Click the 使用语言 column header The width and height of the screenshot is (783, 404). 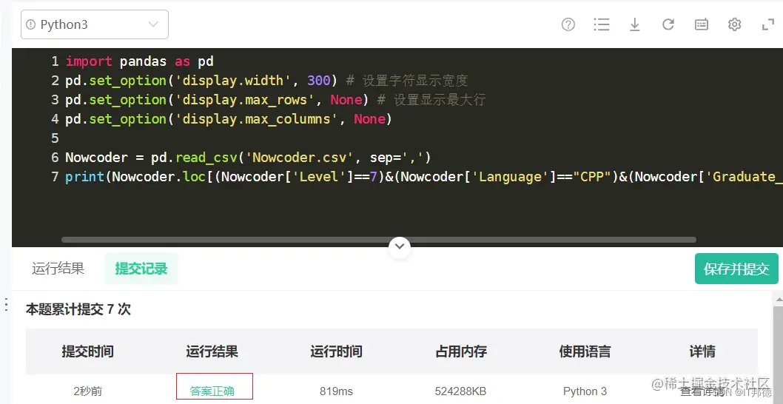tap(585, 351)
